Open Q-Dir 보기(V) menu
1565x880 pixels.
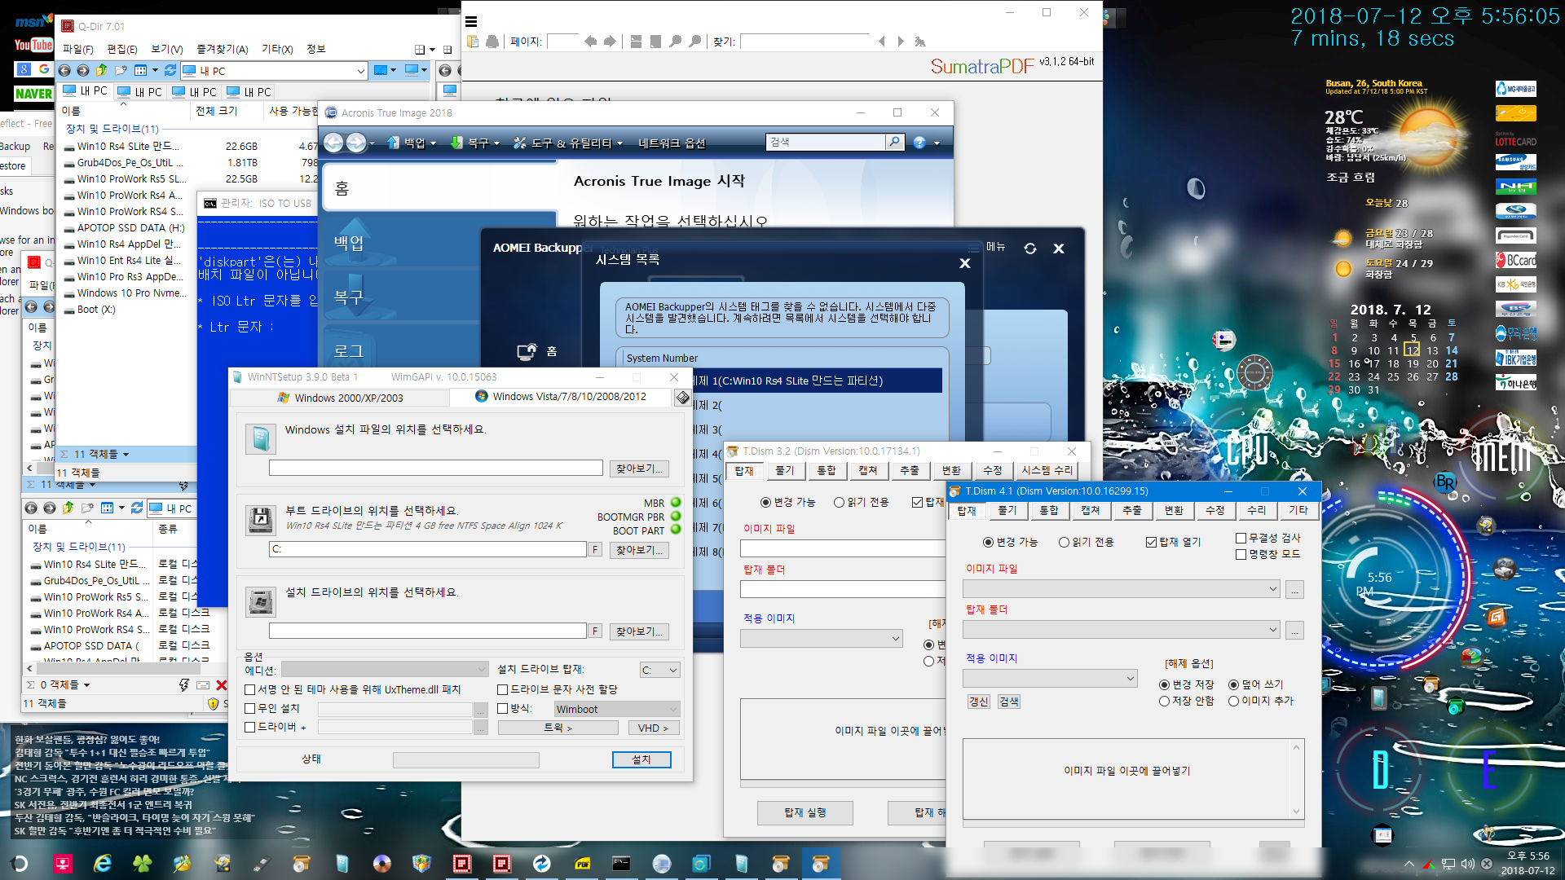(x=166, y=49)
